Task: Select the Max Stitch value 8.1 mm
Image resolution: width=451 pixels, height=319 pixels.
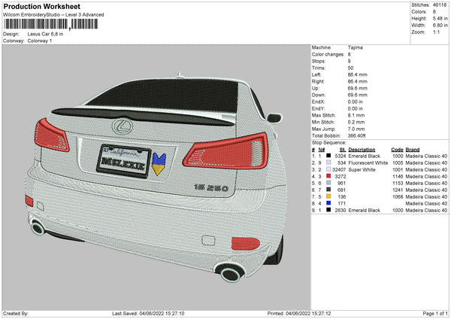Action: [x=356, y=115]
